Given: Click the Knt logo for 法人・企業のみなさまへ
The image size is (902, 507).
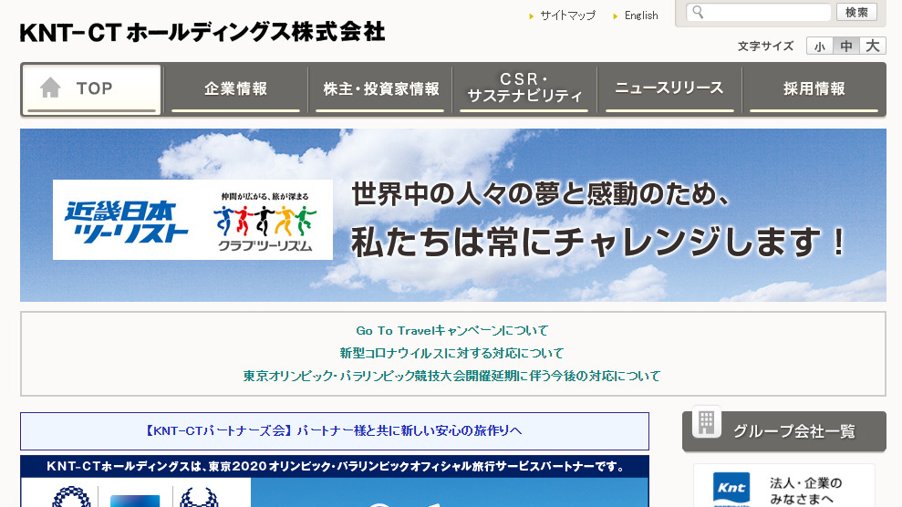Looking at the screenshot, I should pyautogui.click(x=731, y=489).
